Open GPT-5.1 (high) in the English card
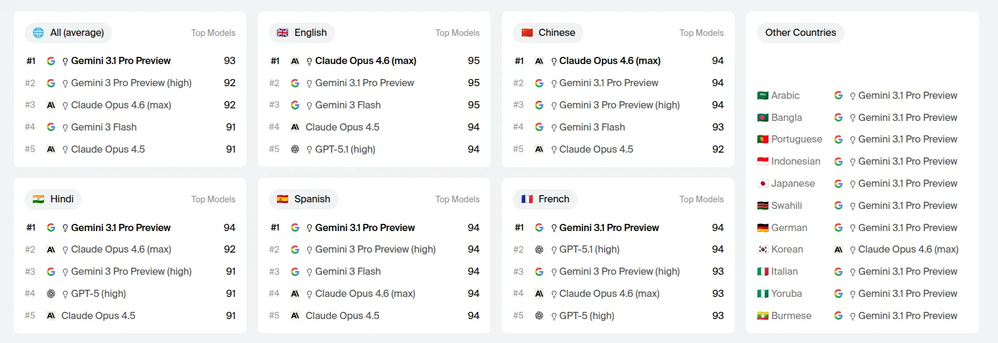 [x=345, y=149]
